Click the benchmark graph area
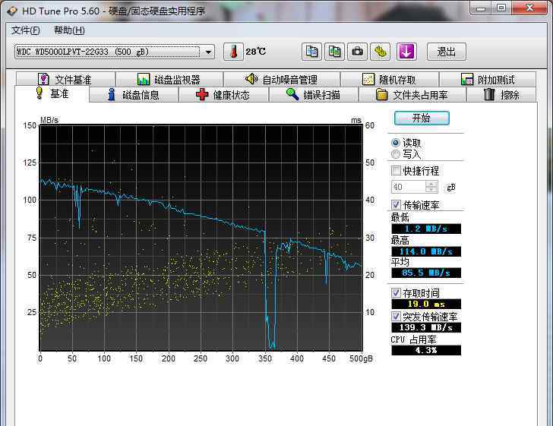This screenshot has height=426, width=553. coord(201,238)
